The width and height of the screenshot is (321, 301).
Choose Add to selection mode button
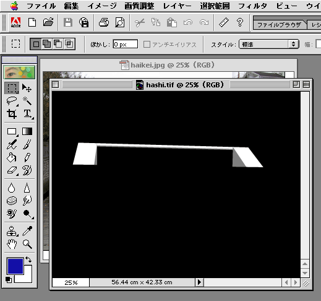(47, 44)
